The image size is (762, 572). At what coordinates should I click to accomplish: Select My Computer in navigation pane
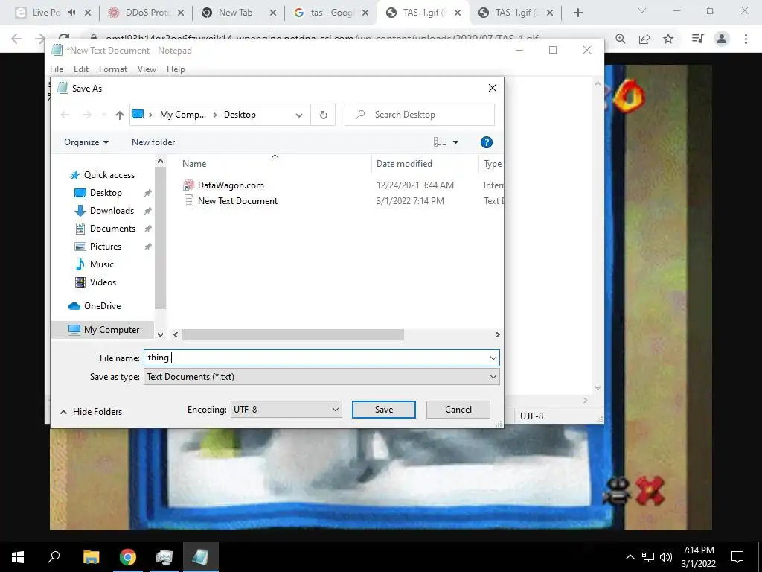[103, 330]
